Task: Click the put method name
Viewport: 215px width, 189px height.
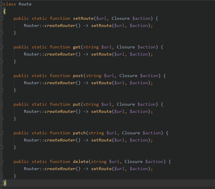Action: click(x=77, y=105)
